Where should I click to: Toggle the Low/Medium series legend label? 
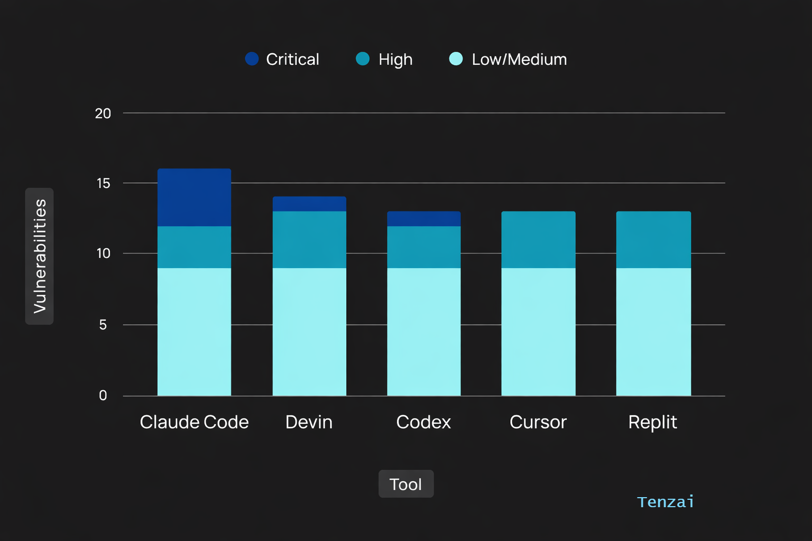click(519, 59)
